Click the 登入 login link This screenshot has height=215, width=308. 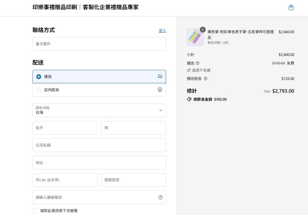pyautogui.click(x=162, y=31)
